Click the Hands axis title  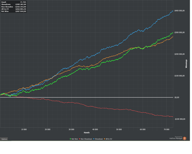[87, 133]
